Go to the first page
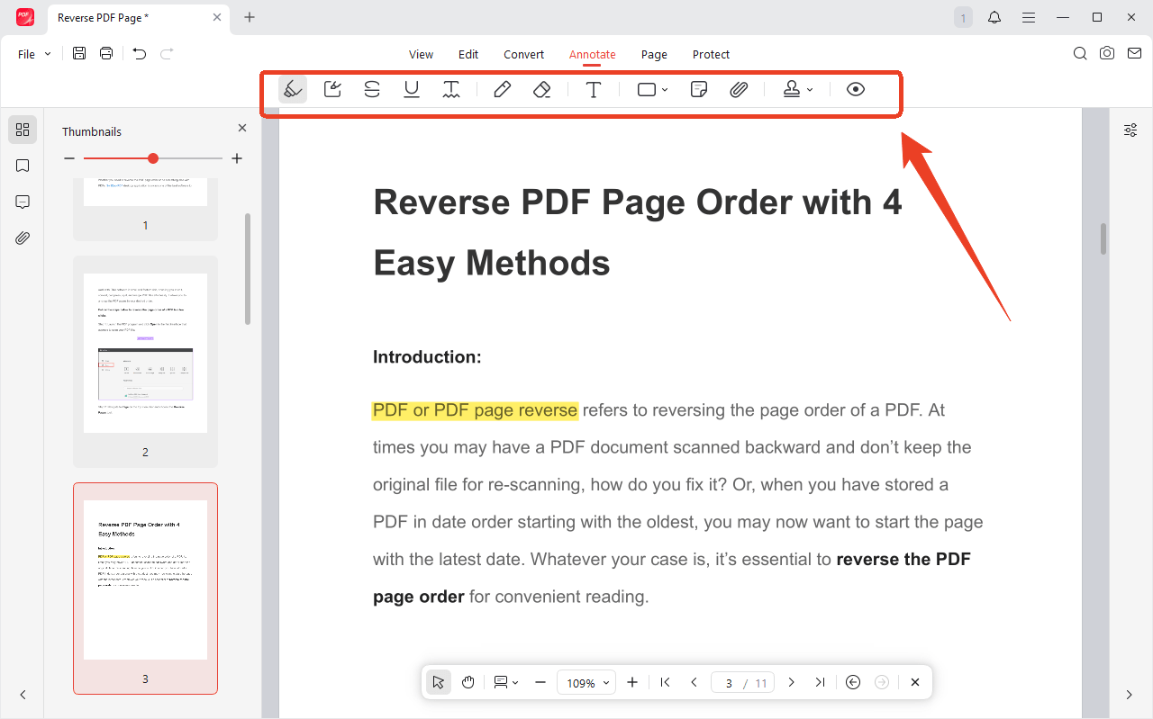 665,683
